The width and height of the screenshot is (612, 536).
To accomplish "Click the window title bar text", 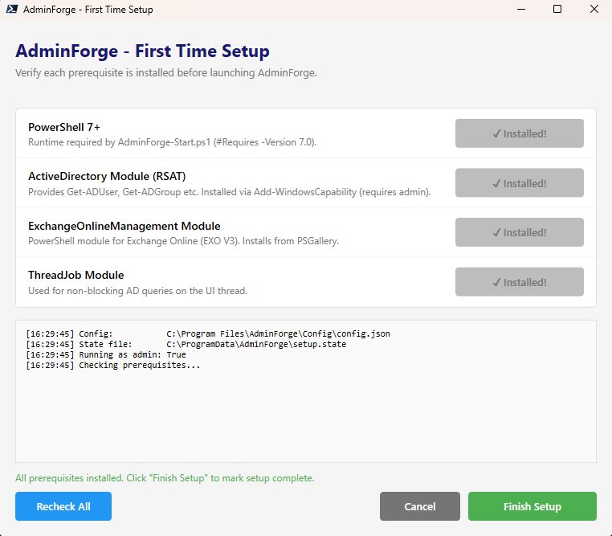I will pyautogui.click(x=88, y=10).
